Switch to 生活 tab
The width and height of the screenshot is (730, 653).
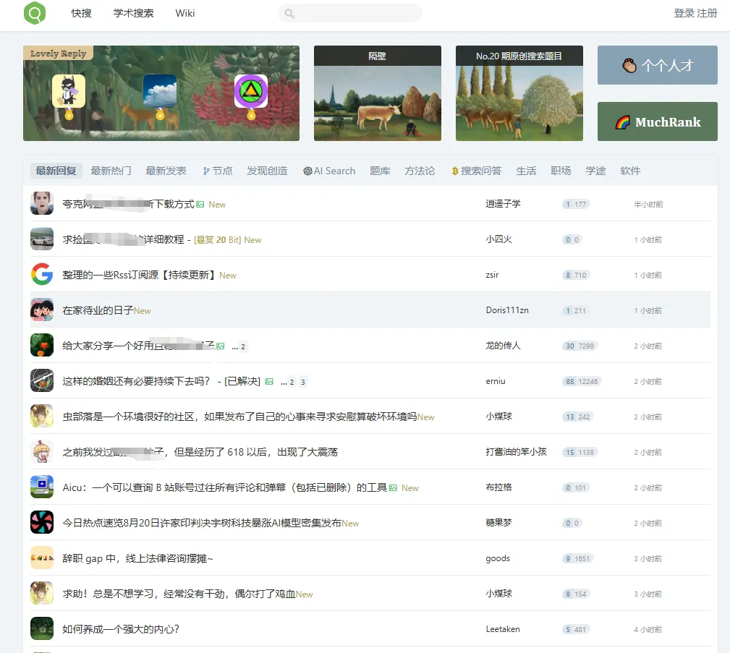click(x=526, y=171)
